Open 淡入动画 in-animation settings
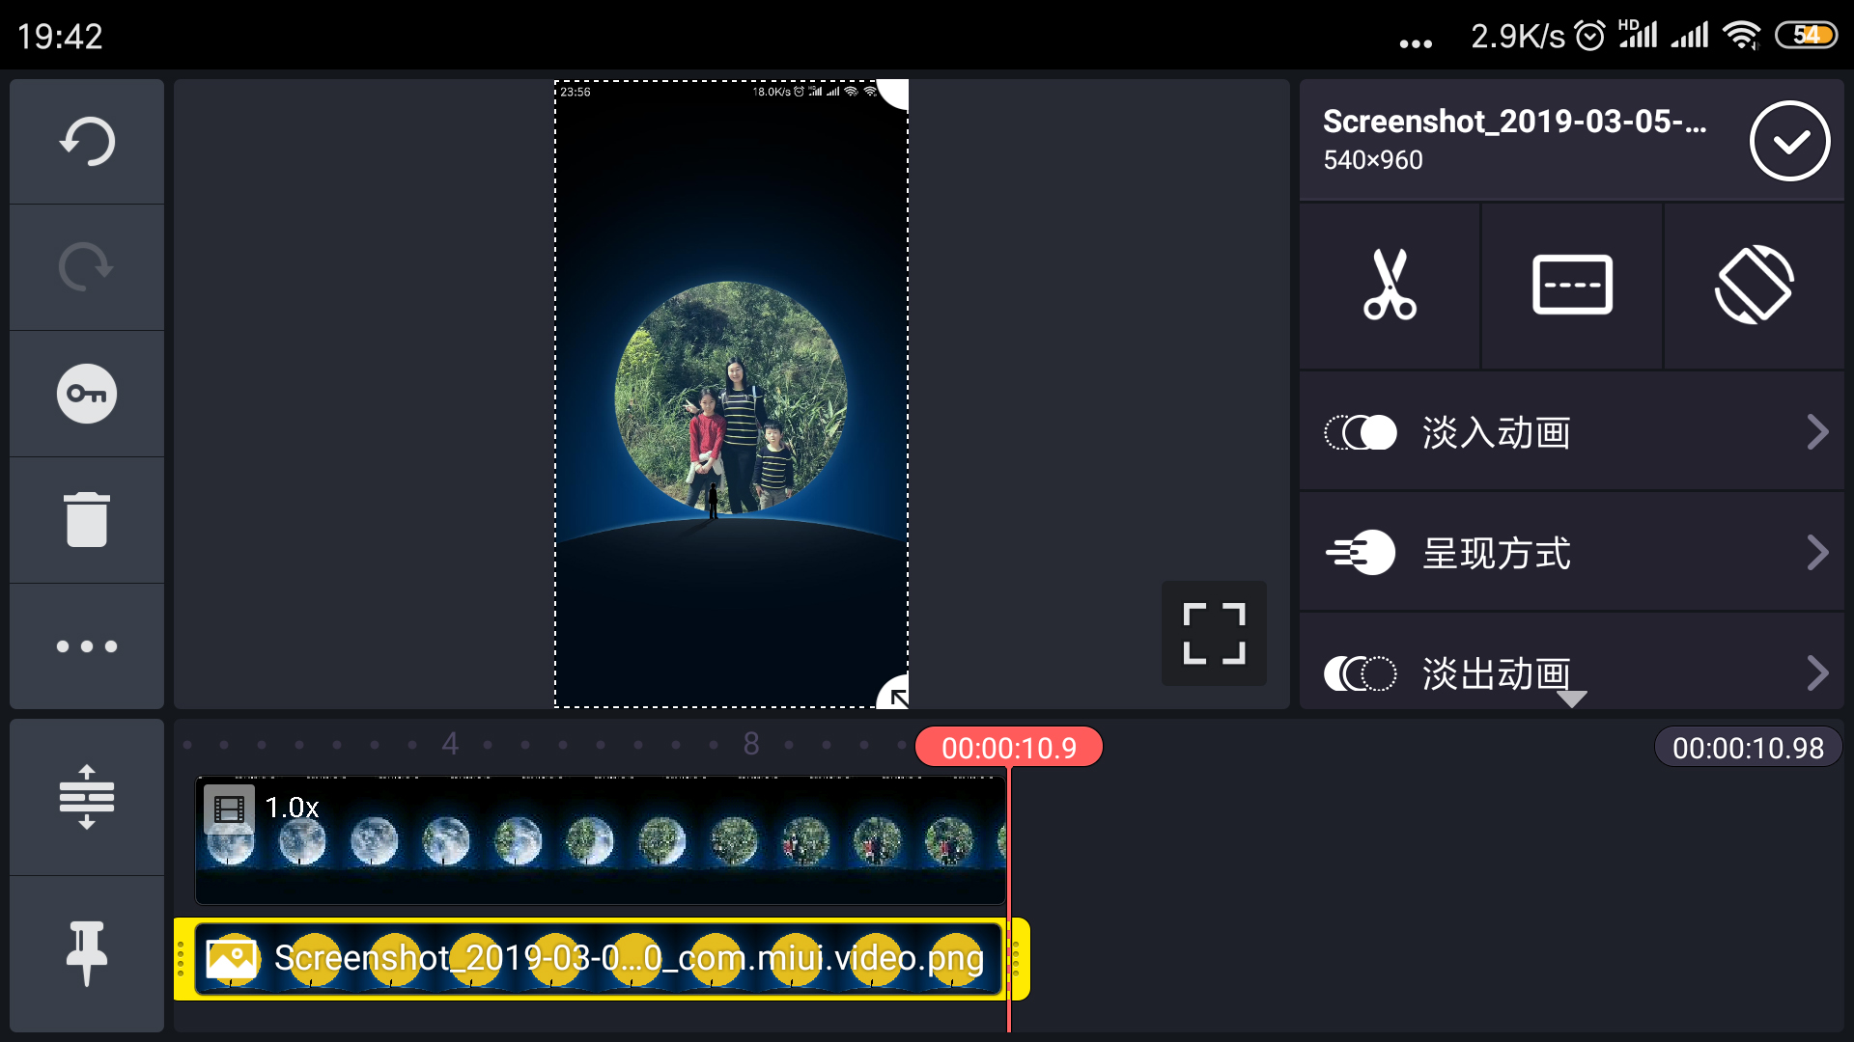Image resolution: width=1854 pixels, height=1042 pixels. click(1497, 432)
